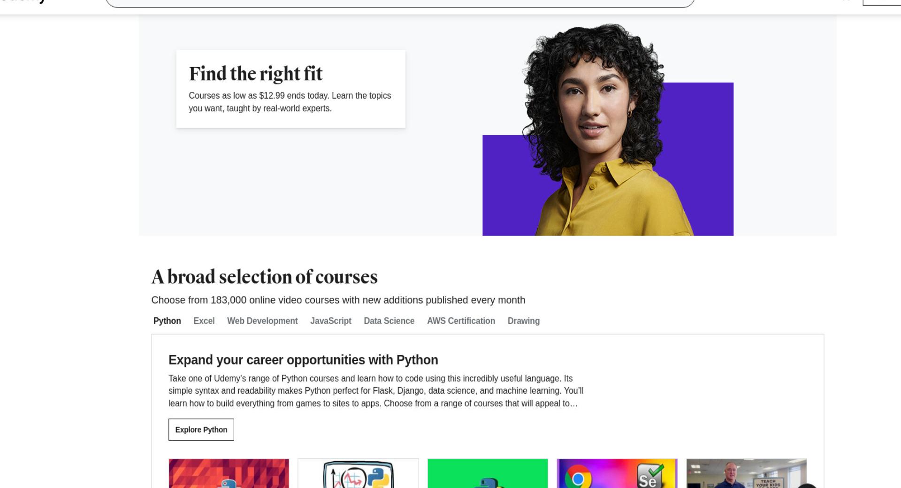Show the Data Science tab
This screenshot has height=488, width=901.
[389, 321]
